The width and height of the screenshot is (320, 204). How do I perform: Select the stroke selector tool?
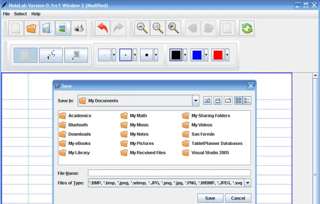[51, 55]
